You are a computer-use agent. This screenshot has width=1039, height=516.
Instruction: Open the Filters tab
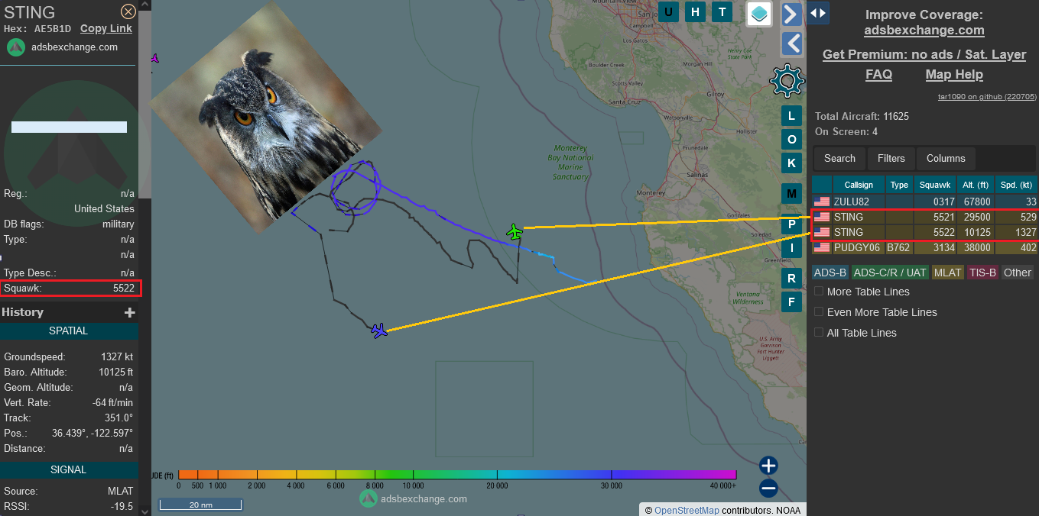coord(891,159)
